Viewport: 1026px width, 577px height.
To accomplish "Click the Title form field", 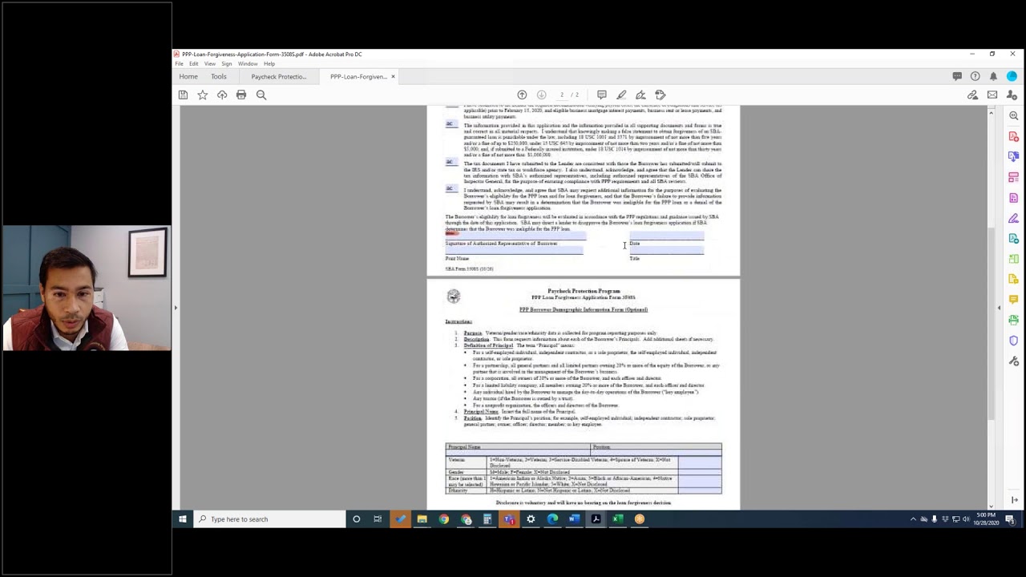I will [x=666, y=251].
